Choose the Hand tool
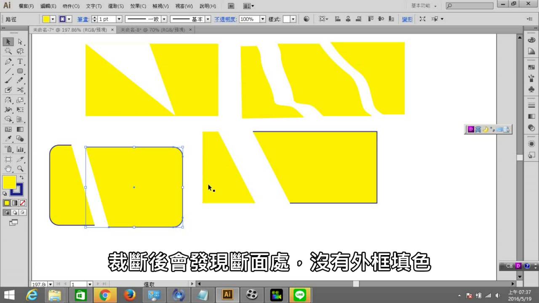539x303 pixels. pyautogui.click(x=8, y=169)
